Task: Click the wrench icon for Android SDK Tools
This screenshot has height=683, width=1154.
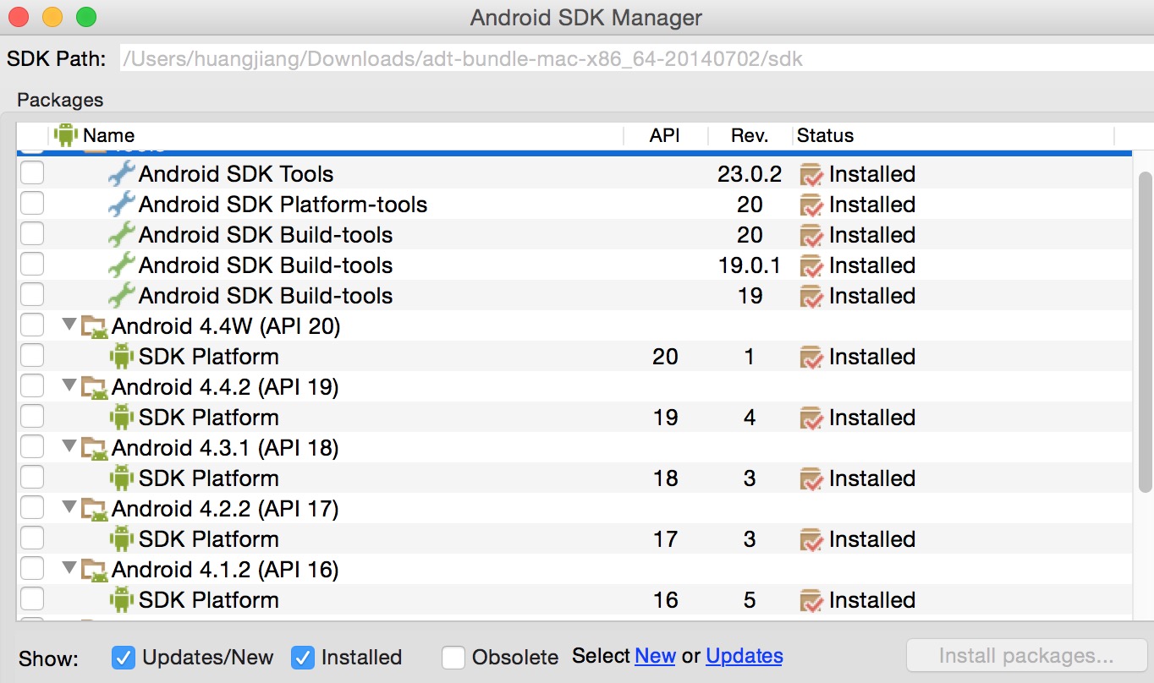Action: pyautogui.click(x=122, y=174)
